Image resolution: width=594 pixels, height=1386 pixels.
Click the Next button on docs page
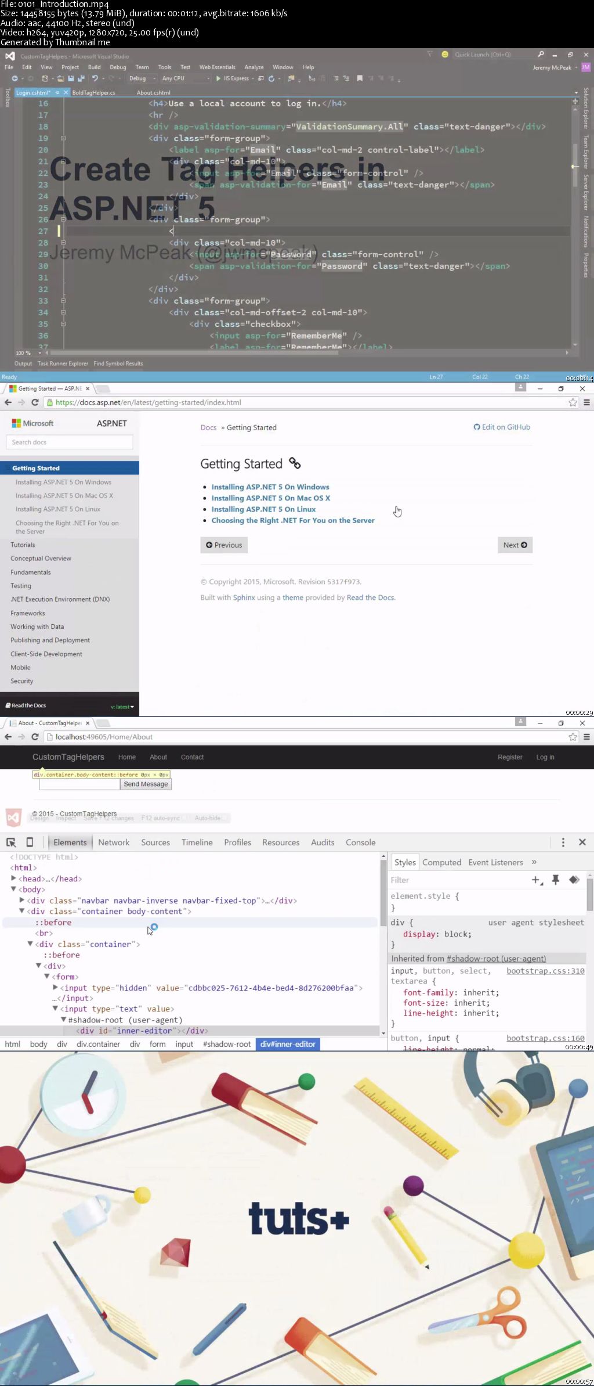(x=515, y=545)
